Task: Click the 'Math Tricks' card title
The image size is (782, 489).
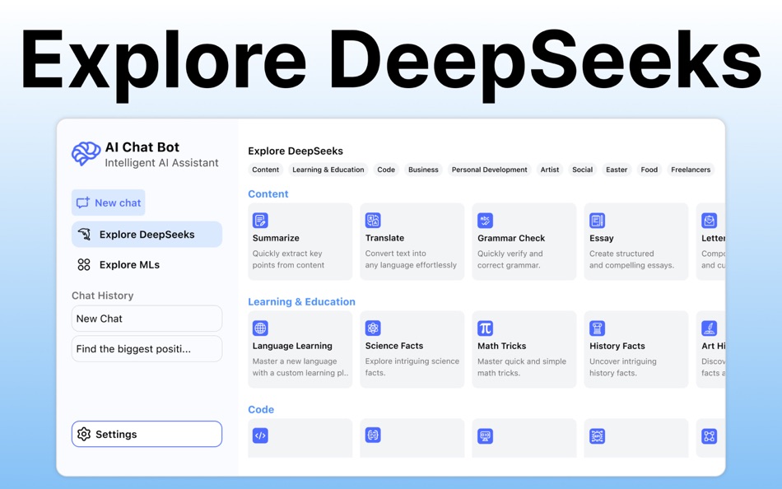Action: pos(502,346)
